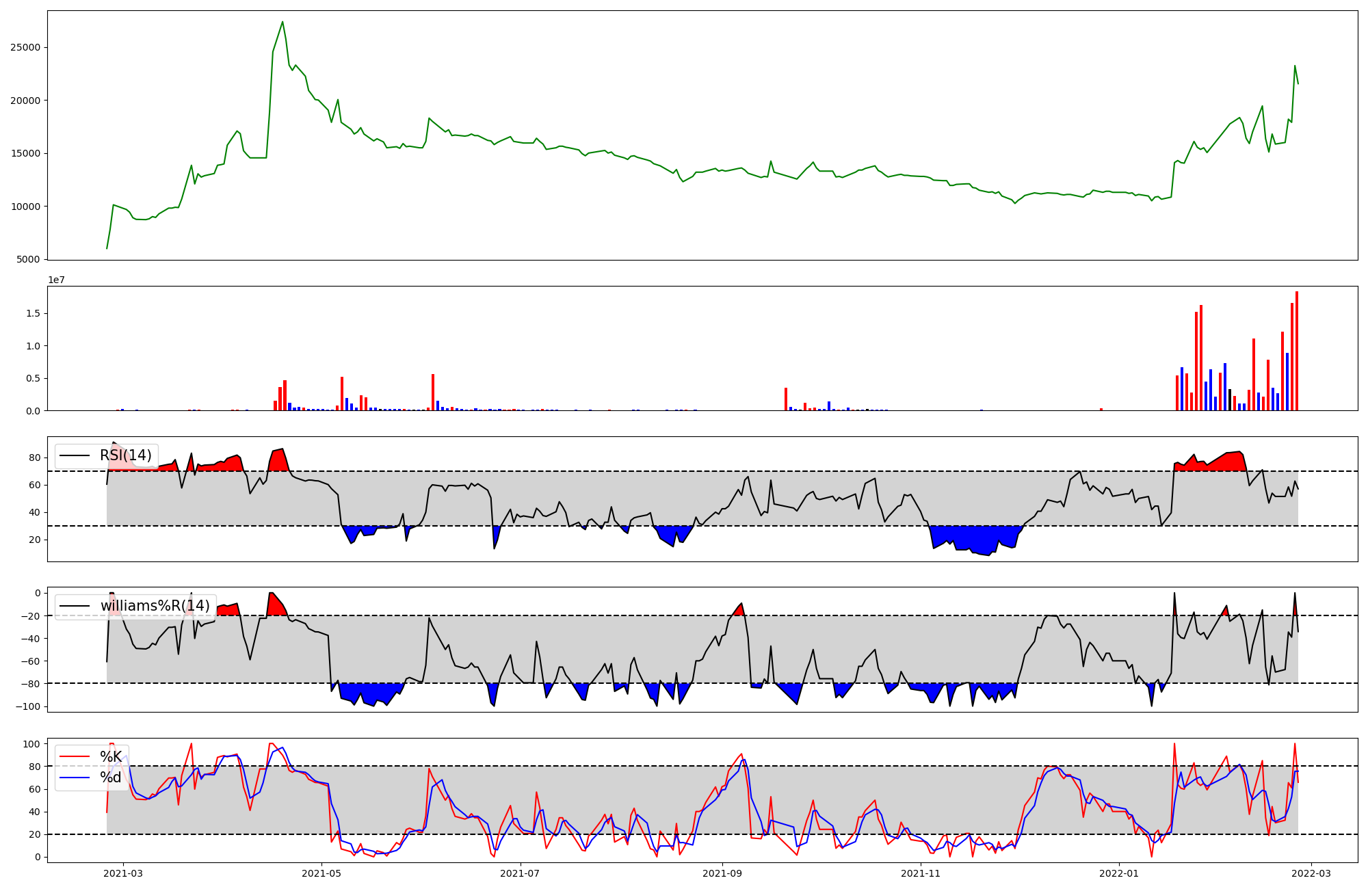The image size is (1368, 889).
Task: Click the 20 tick label on RSI axis
Action: tap(35, 540)
